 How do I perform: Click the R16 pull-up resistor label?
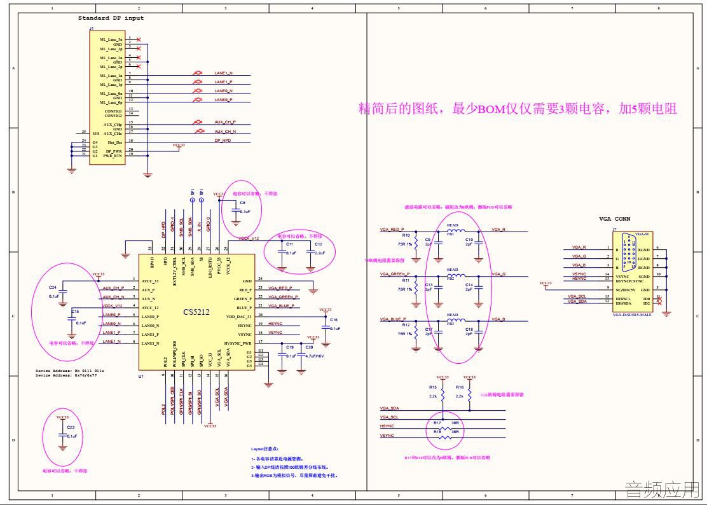click(x=460, y=387)
